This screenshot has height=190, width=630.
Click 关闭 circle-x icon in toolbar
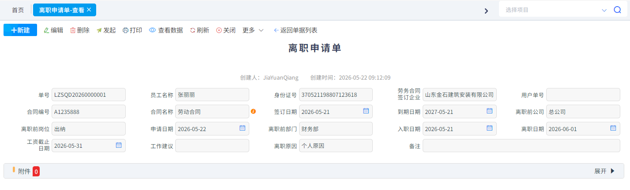coord(219,30)
